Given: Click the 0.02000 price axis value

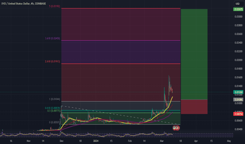Looking at the screenshot, I should [x=238, y=60].
